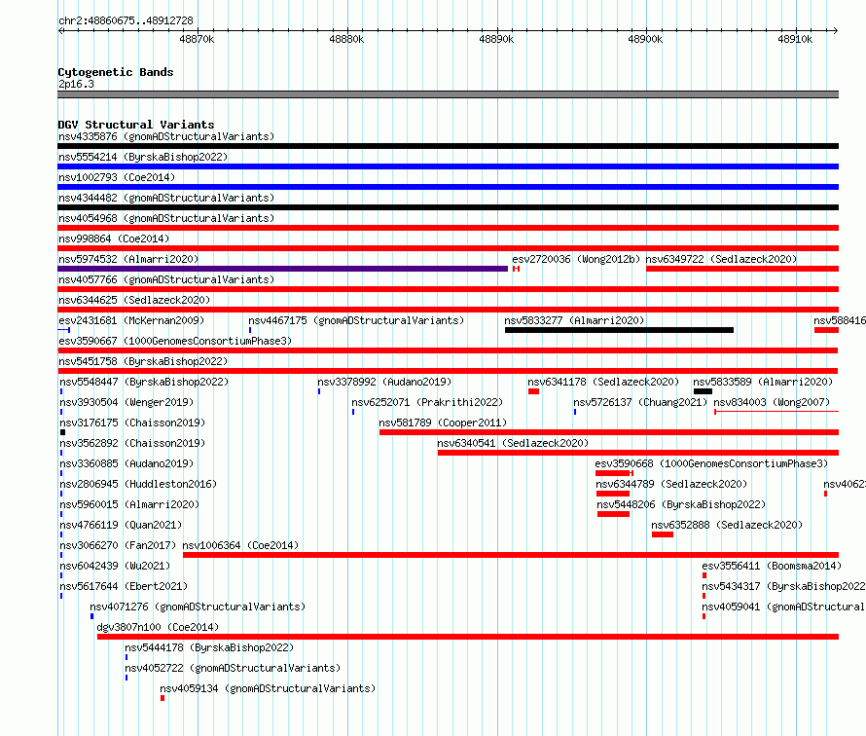Open nsv4766119 (Quan2021) variant
This screenshot has height=736, width=866.
point(121,525)
